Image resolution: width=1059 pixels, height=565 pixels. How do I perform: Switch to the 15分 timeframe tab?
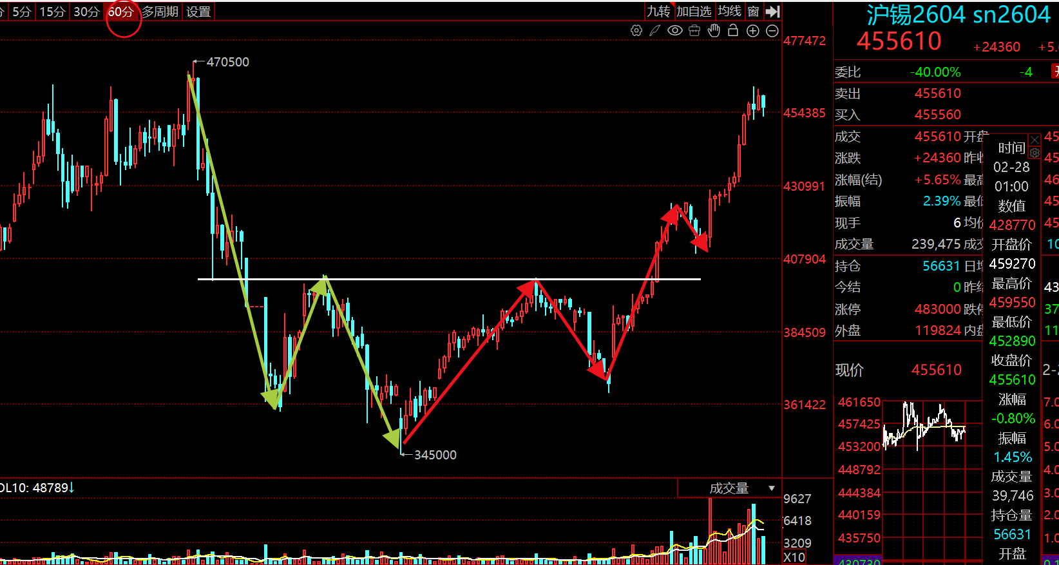click(x=52, y=12)
